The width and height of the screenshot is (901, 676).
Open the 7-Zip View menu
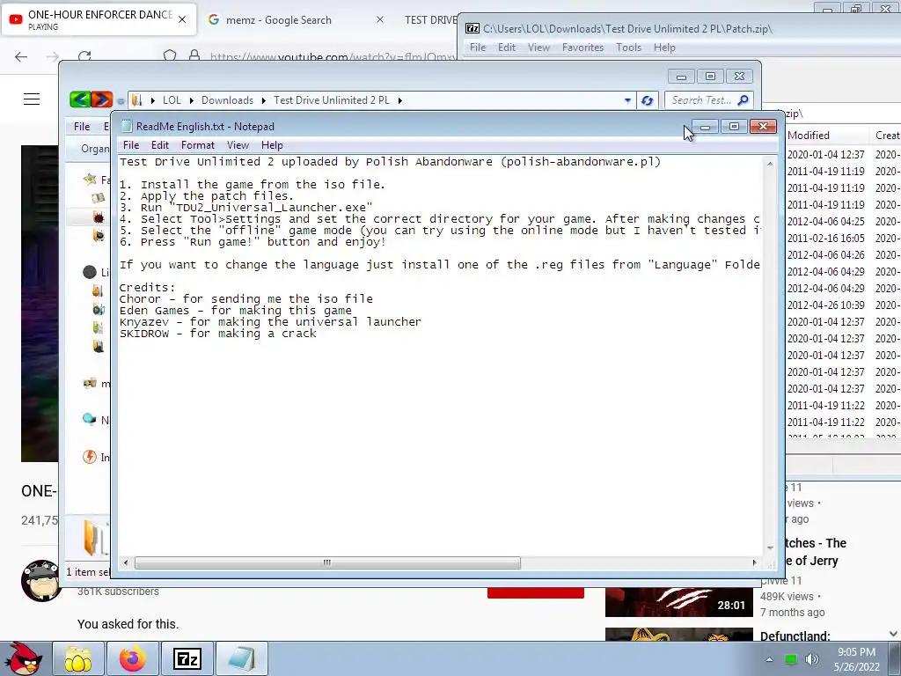538,48
